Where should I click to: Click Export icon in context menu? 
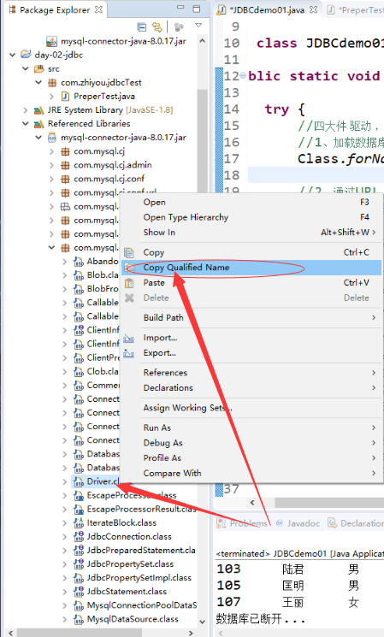(x=129, y=353)
